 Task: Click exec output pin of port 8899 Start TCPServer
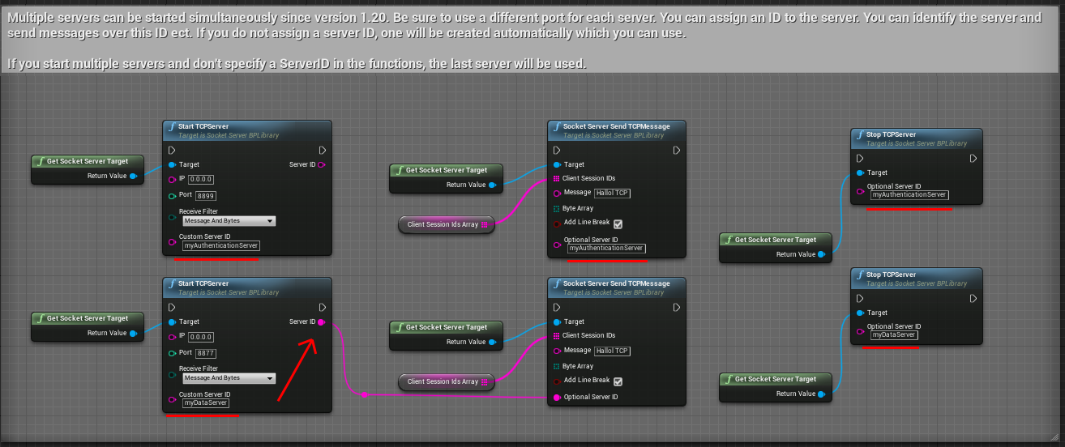tap(323, 150)
